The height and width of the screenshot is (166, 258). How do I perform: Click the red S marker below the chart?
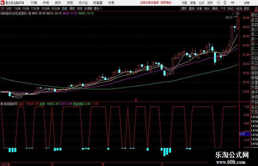[136, 100]
